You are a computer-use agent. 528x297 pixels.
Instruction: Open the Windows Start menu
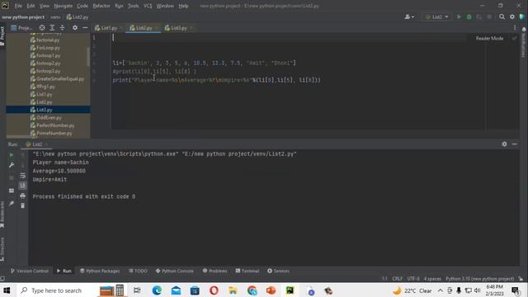click(7, 290)
